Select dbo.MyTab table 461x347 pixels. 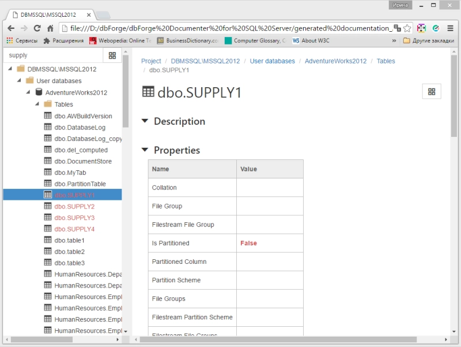pyautogui.click(x=70, y=172)
